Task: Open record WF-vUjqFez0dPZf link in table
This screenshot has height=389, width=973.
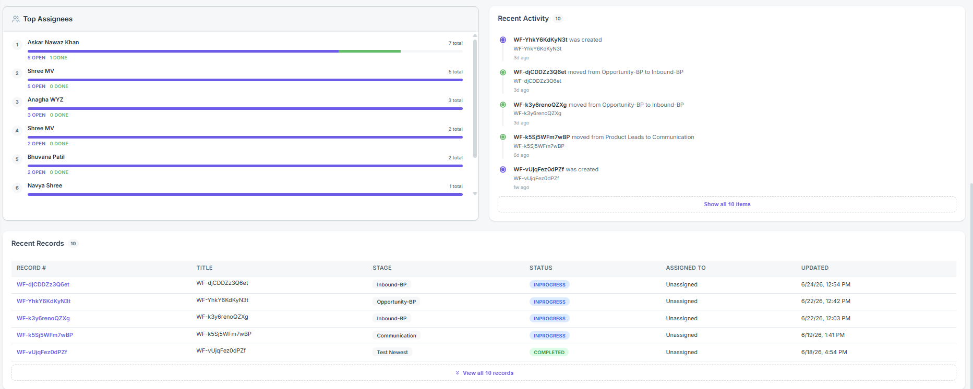Action: (42, 352)
